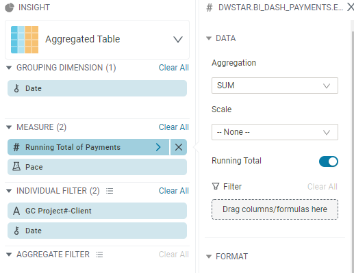Open the Aggregated Table type chevron

click(178, 40)
